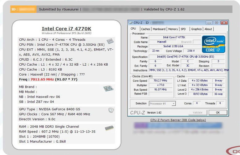Screen dimensions: 240x155
Task: Click the Validate button
Action: (x=198, y=112)
